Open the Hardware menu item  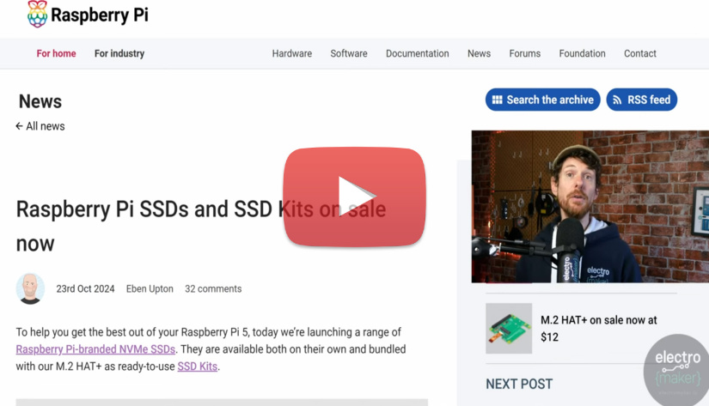[291, 53]
